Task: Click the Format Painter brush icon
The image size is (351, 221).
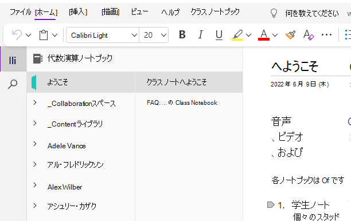Action: [x=290, y=35]
